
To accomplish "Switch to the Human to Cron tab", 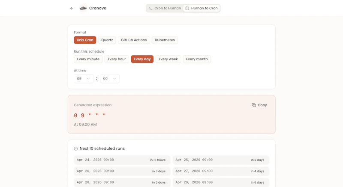I will [202, 8].
